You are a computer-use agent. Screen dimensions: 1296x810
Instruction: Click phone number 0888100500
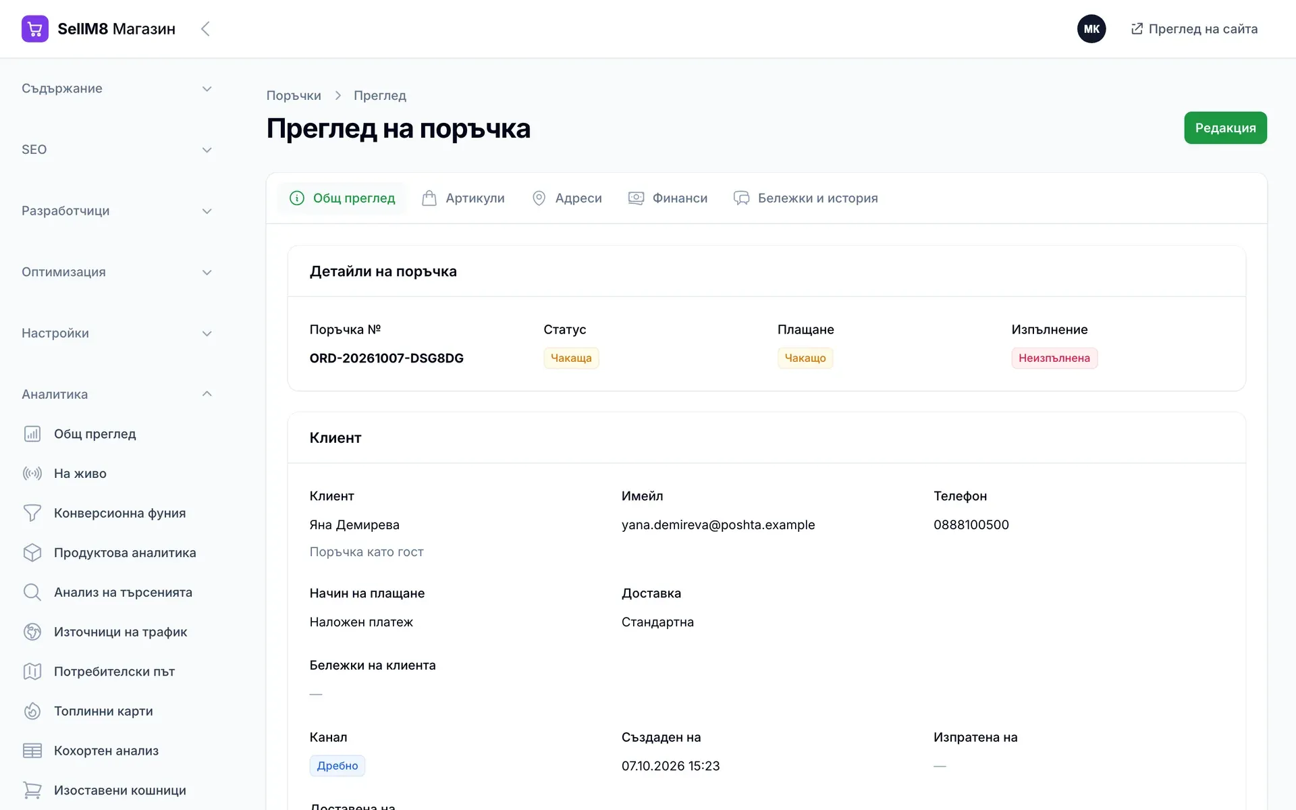tap(971, 524)
